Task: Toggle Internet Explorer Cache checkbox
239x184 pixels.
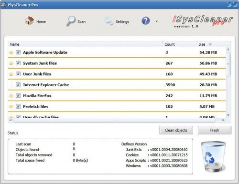Action: coord(18,85)
